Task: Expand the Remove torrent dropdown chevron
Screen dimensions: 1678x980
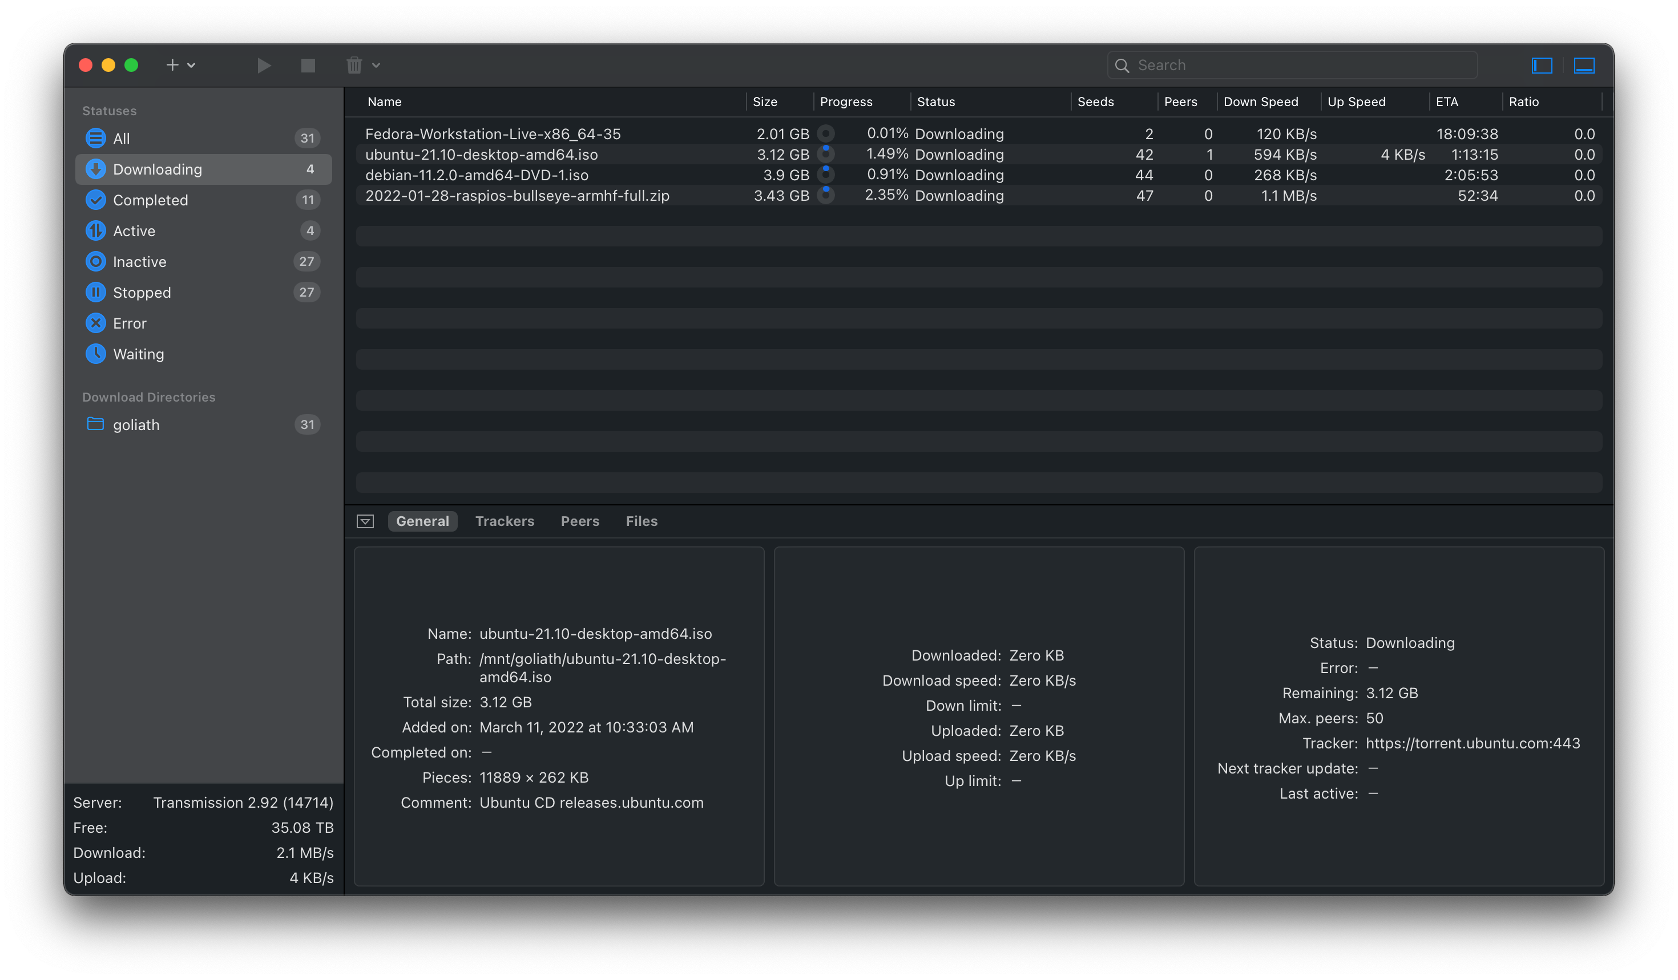Action: point(376,65)
